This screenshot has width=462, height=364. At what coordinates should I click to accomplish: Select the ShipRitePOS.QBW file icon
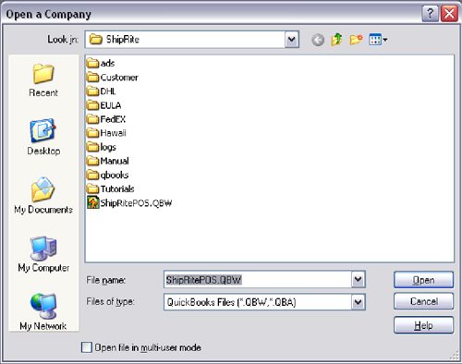coord(93,202)
